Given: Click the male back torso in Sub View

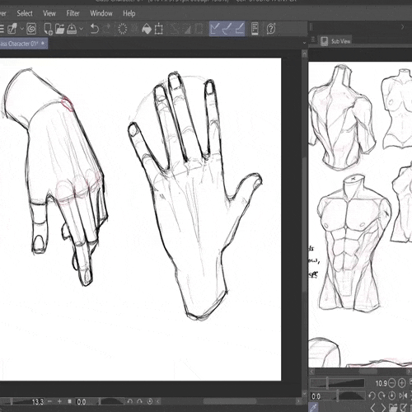Looking at the screenshot, I should 342,117.
